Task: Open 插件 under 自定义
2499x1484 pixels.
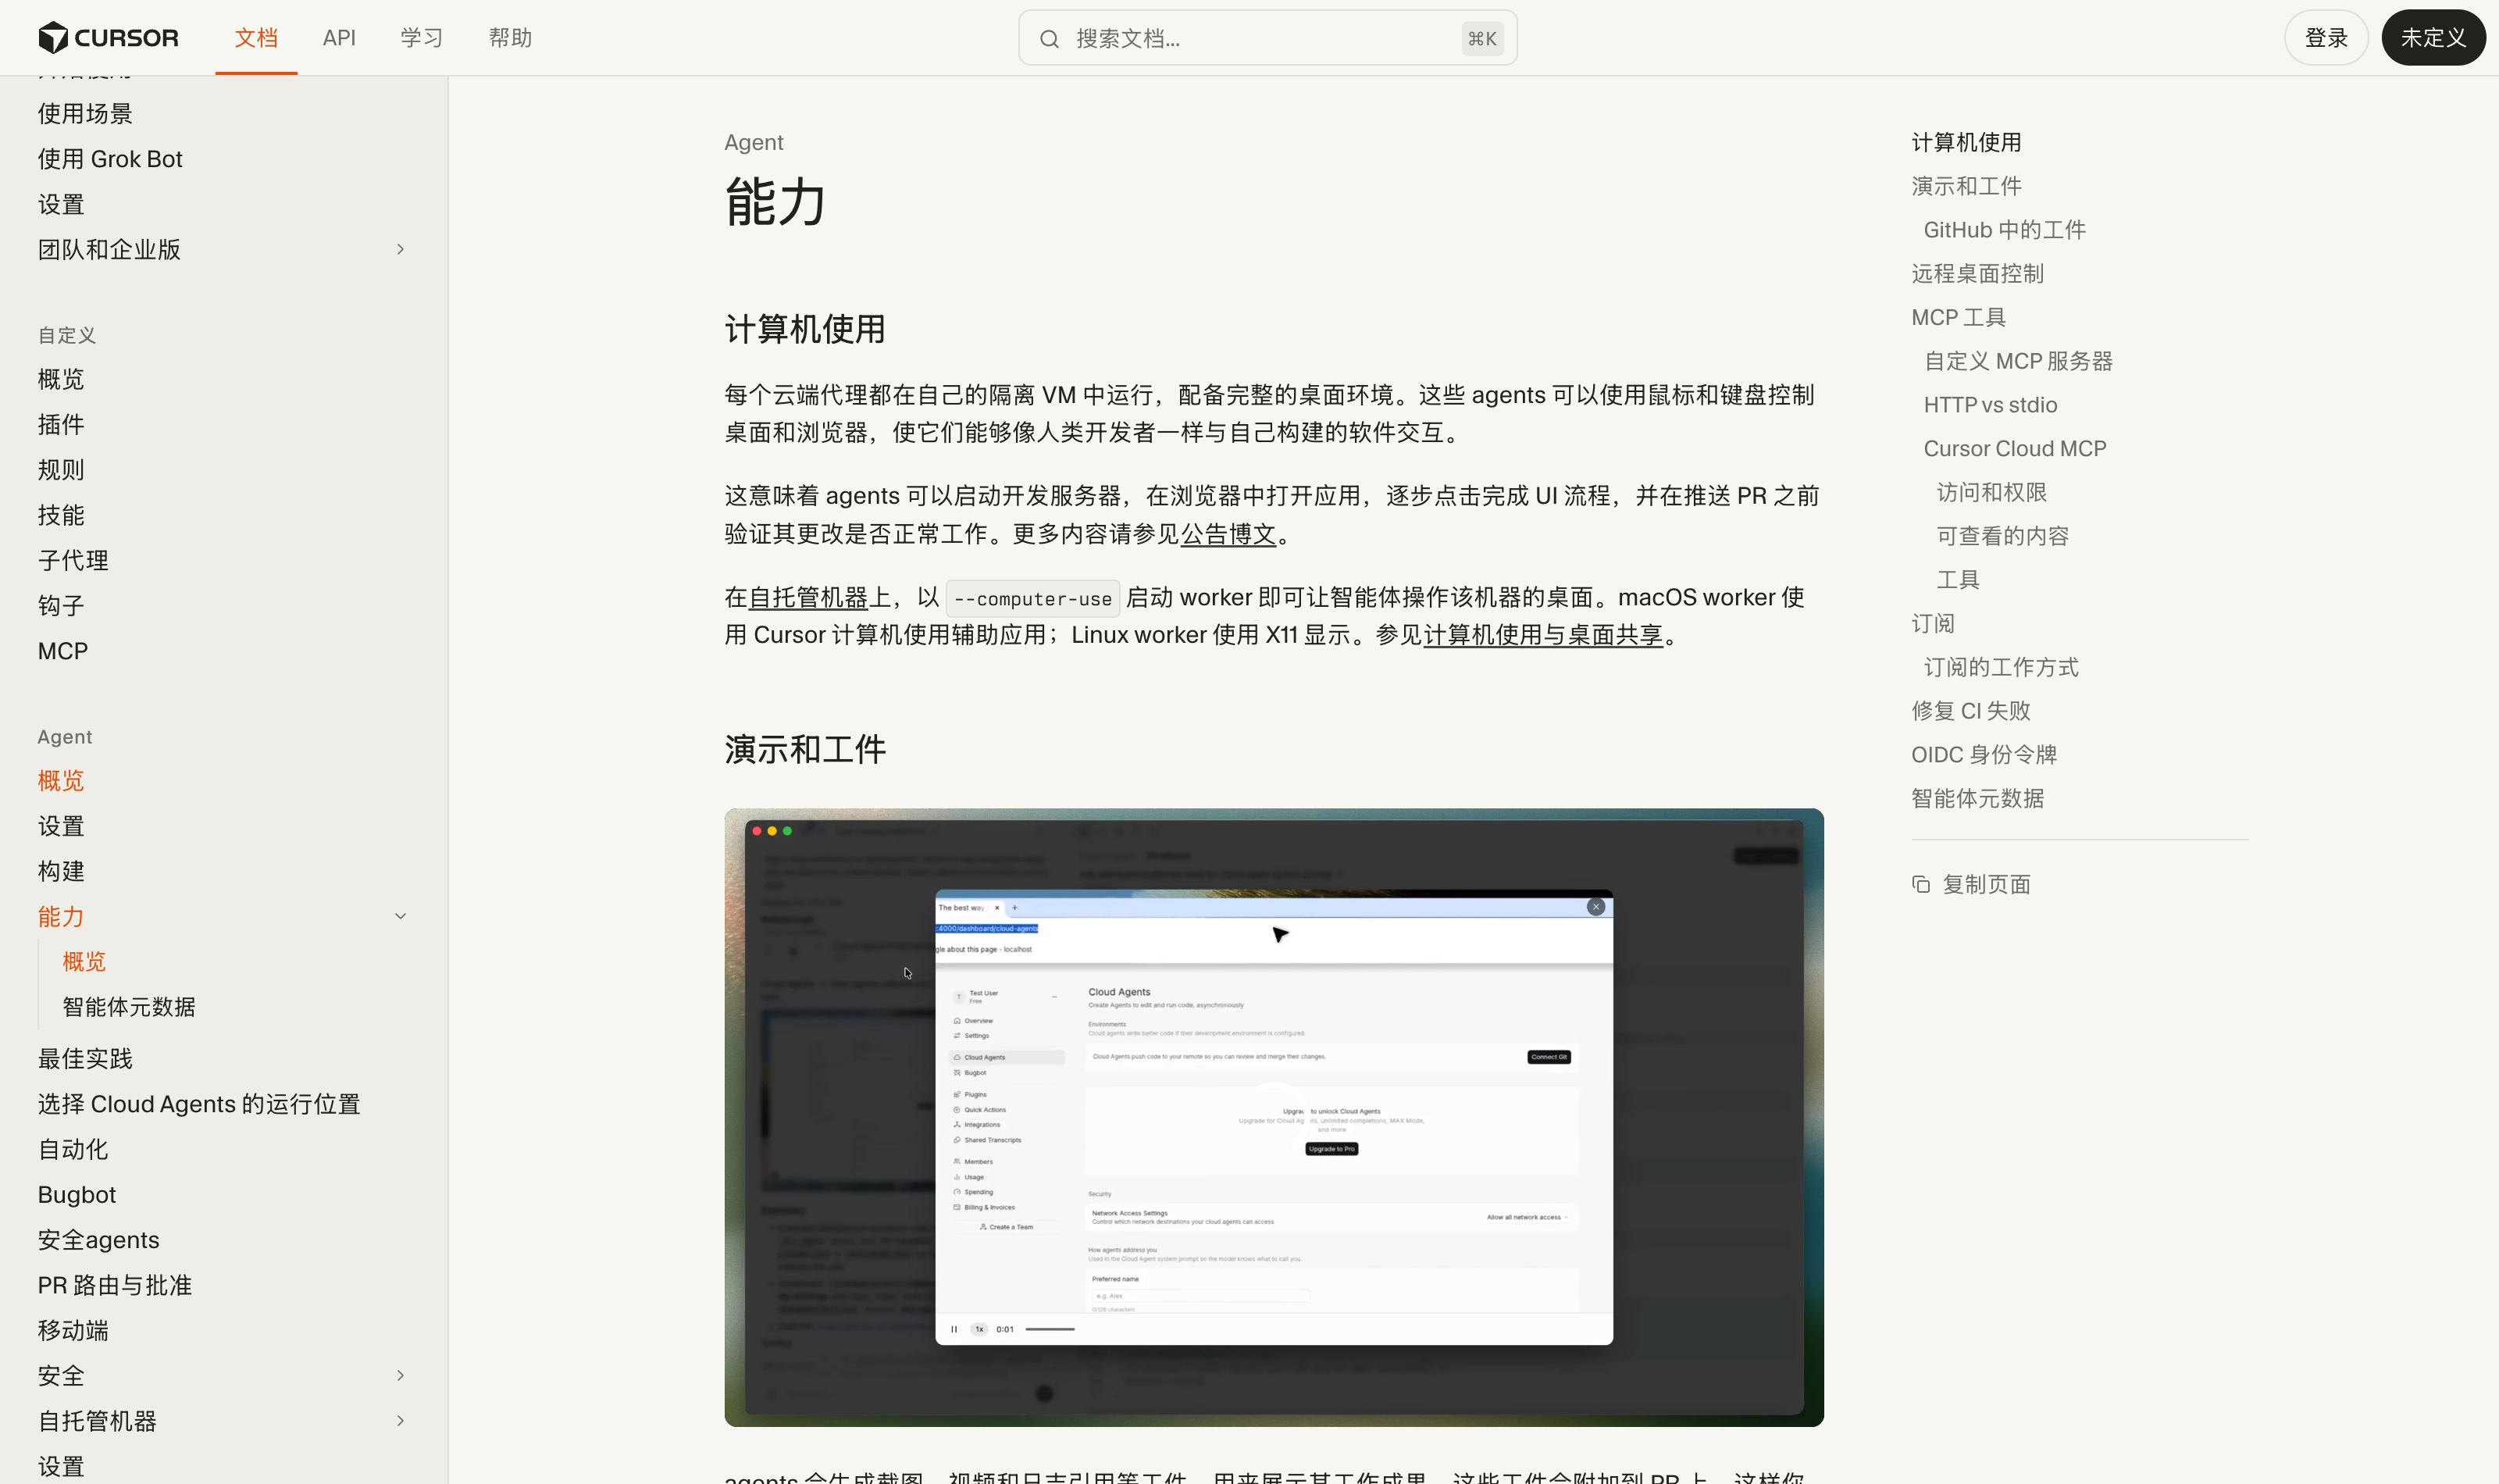Action: coord(61,424)
